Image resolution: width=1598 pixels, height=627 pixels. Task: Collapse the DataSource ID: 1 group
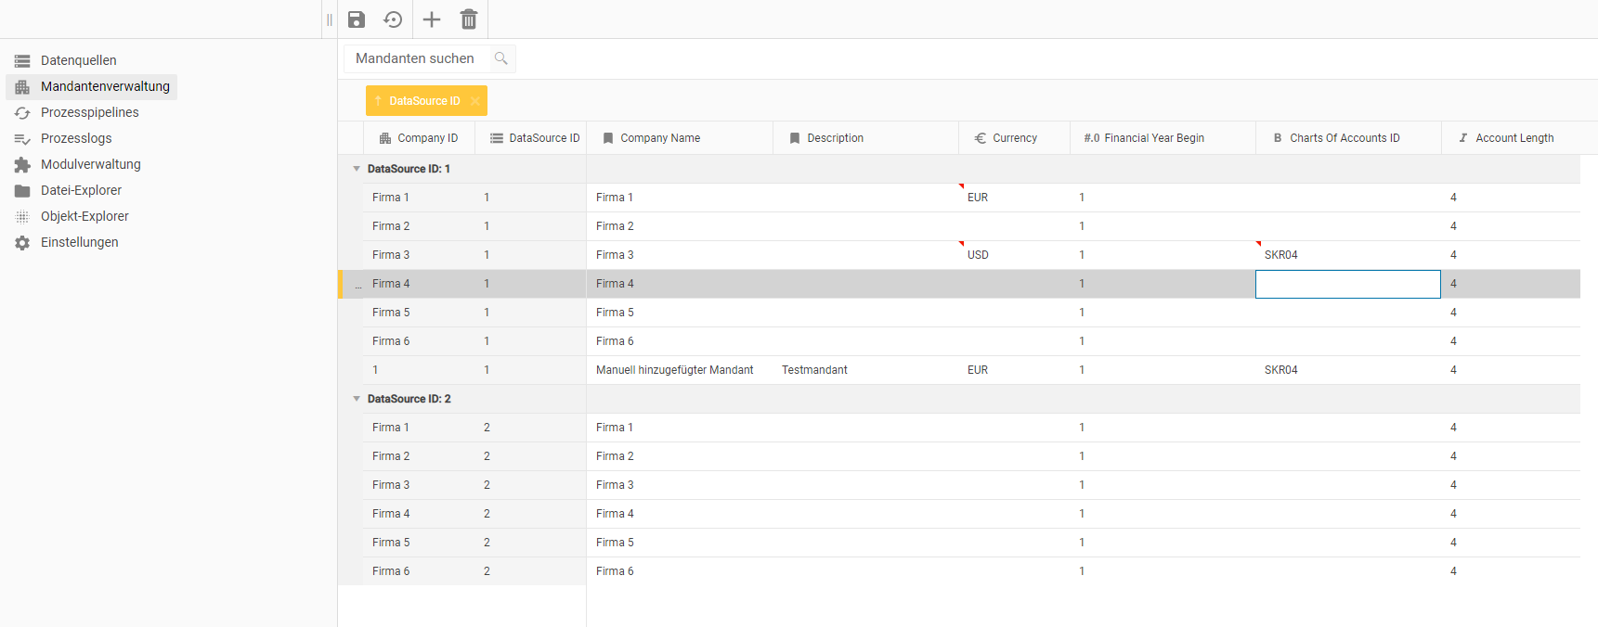357,169
